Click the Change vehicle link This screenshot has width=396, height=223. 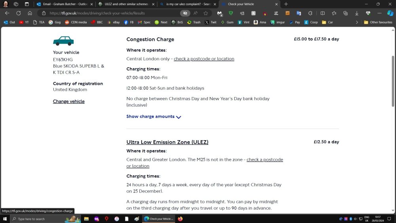pos(69,101)
